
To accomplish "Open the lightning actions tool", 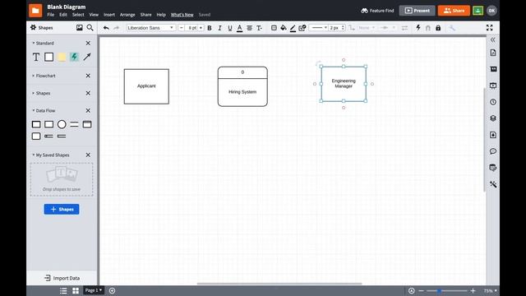I will click(x=418, y=28).
